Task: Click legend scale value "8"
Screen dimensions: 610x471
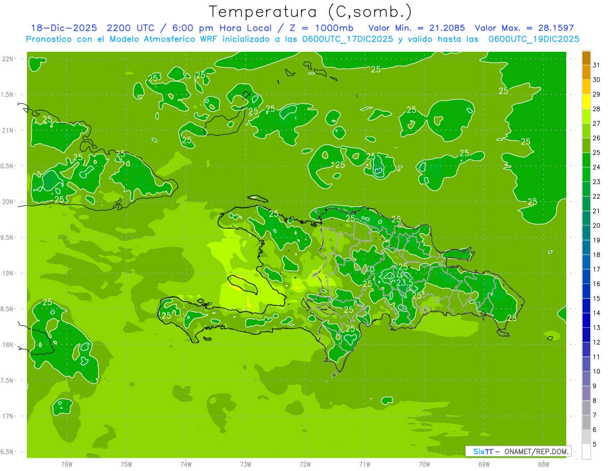Action: (595, 400)
